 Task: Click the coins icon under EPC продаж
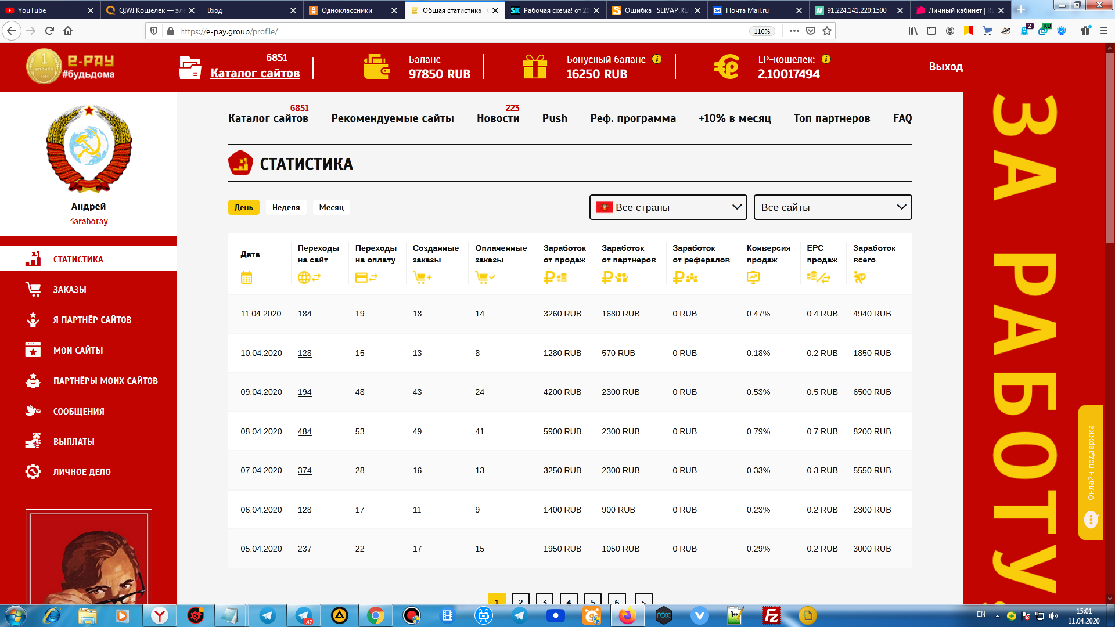(x=818, y=278)
